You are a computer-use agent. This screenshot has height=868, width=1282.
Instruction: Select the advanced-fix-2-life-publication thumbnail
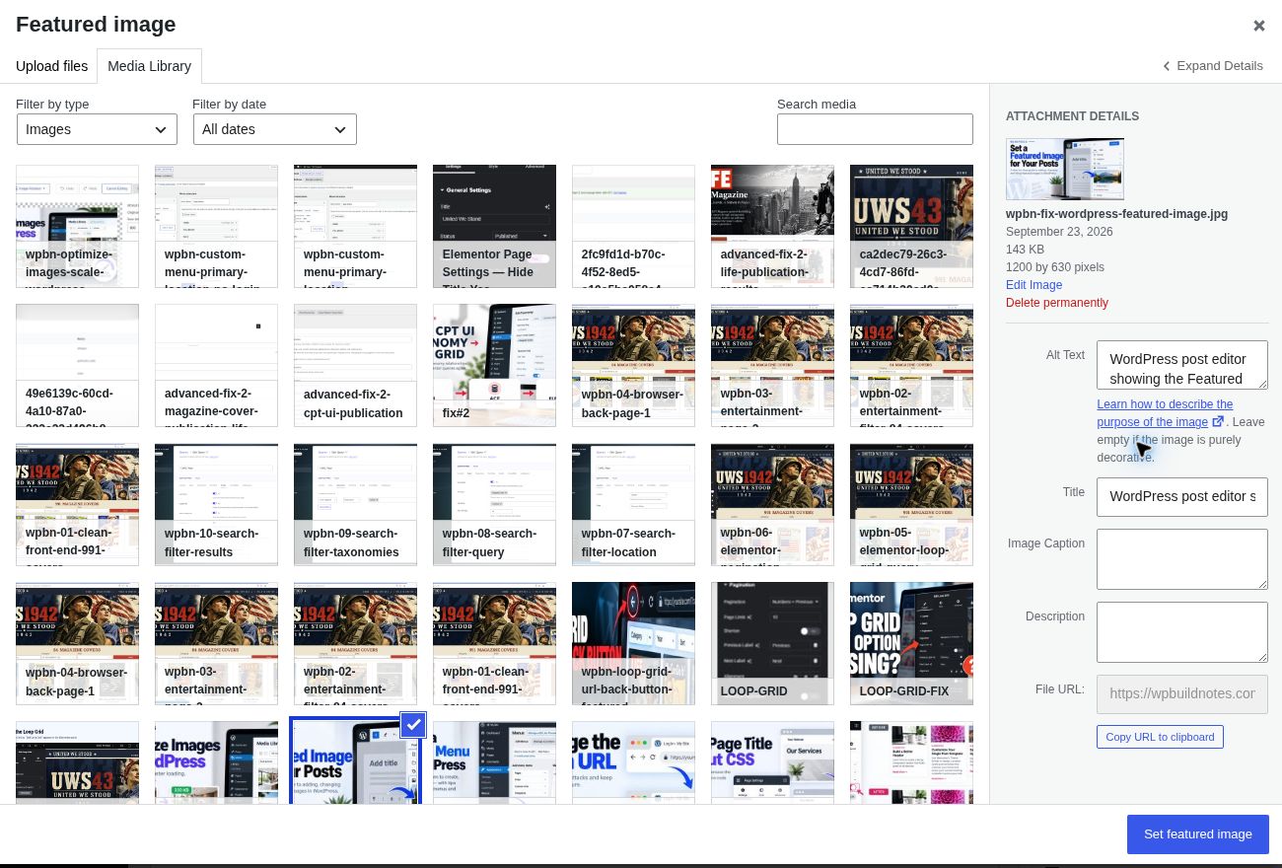coord(772,226)
